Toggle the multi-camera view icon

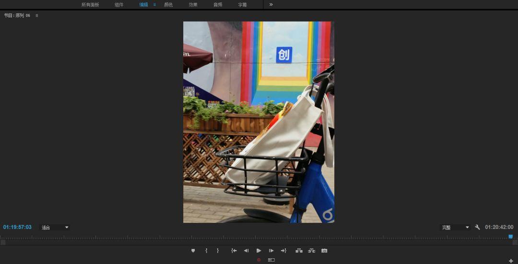coord(271,260)
